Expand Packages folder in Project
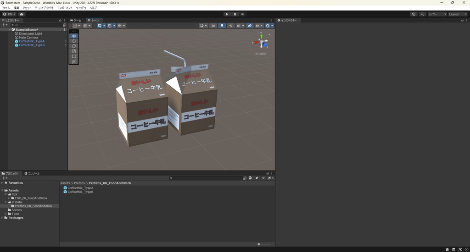This screenshot has height=252, width=470. pos(2,218)
